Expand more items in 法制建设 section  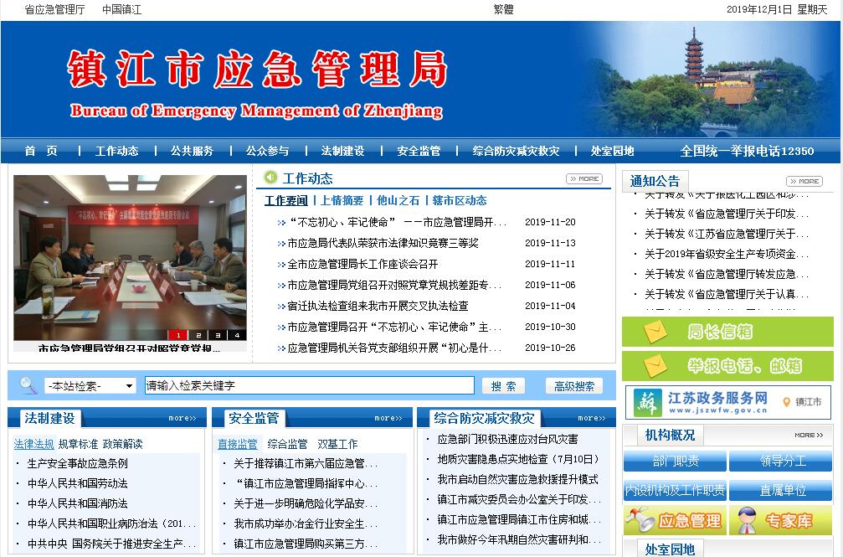182,418
